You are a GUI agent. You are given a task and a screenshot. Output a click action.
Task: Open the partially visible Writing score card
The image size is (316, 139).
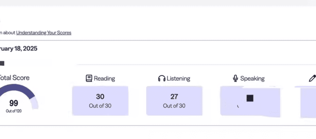tap(308, 102)
